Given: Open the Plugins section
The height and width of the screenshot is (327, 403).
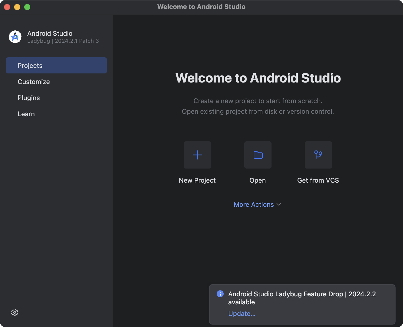Looking at the screenshot, I should coord(29,98).
